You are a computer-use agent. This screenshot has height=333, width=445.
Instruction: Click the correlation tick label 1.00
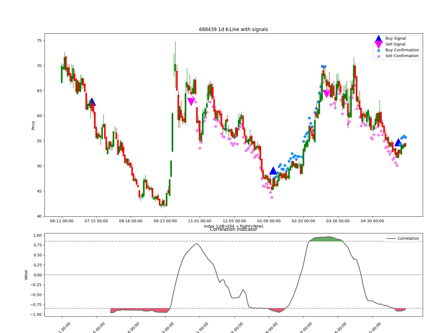point(37,235)
